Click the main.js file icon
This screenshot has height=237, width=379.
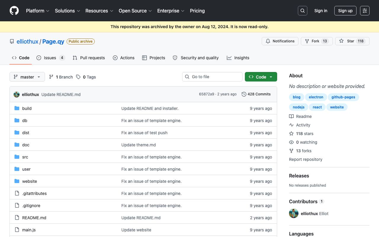click(x=17, y=230)
